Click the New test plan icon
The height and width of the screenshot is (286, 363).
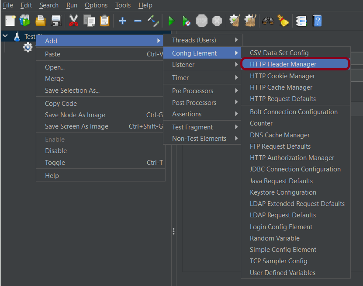click(10, 21)
